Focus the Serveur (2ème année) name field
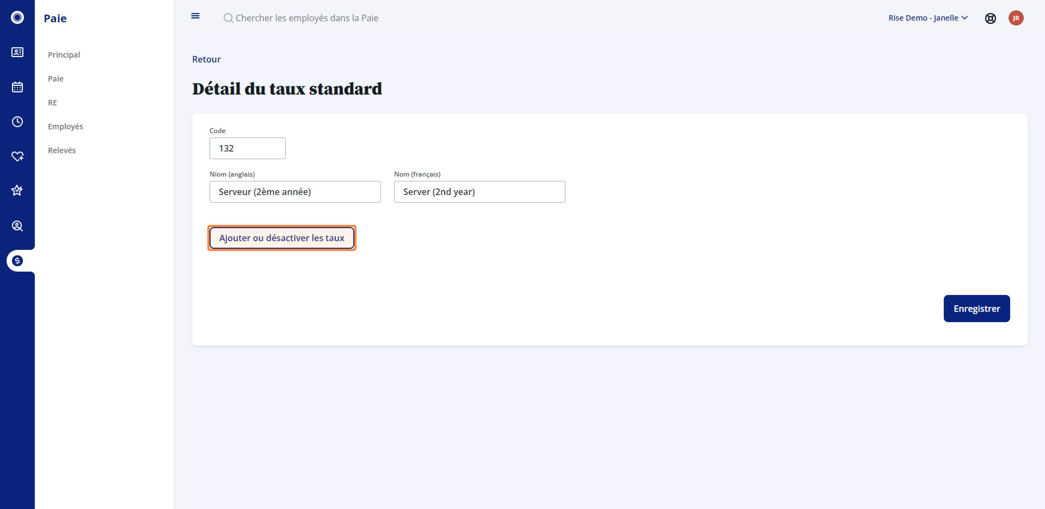The height and width of the screenshot is (509, 1045). pos(295,191)
